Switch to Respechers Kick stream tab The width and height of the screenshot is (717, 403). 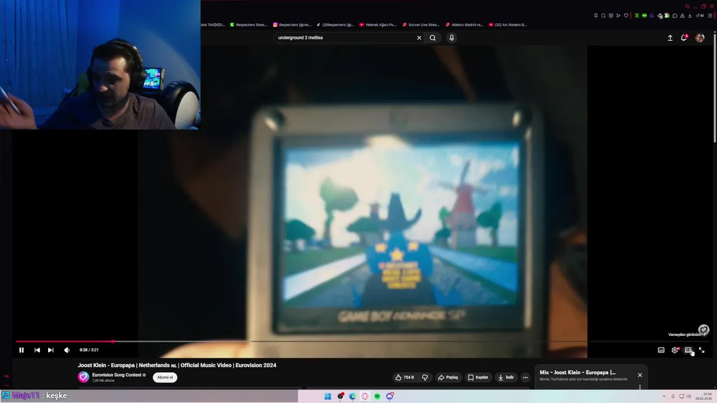pyautogui.click(x=249, y=25)
